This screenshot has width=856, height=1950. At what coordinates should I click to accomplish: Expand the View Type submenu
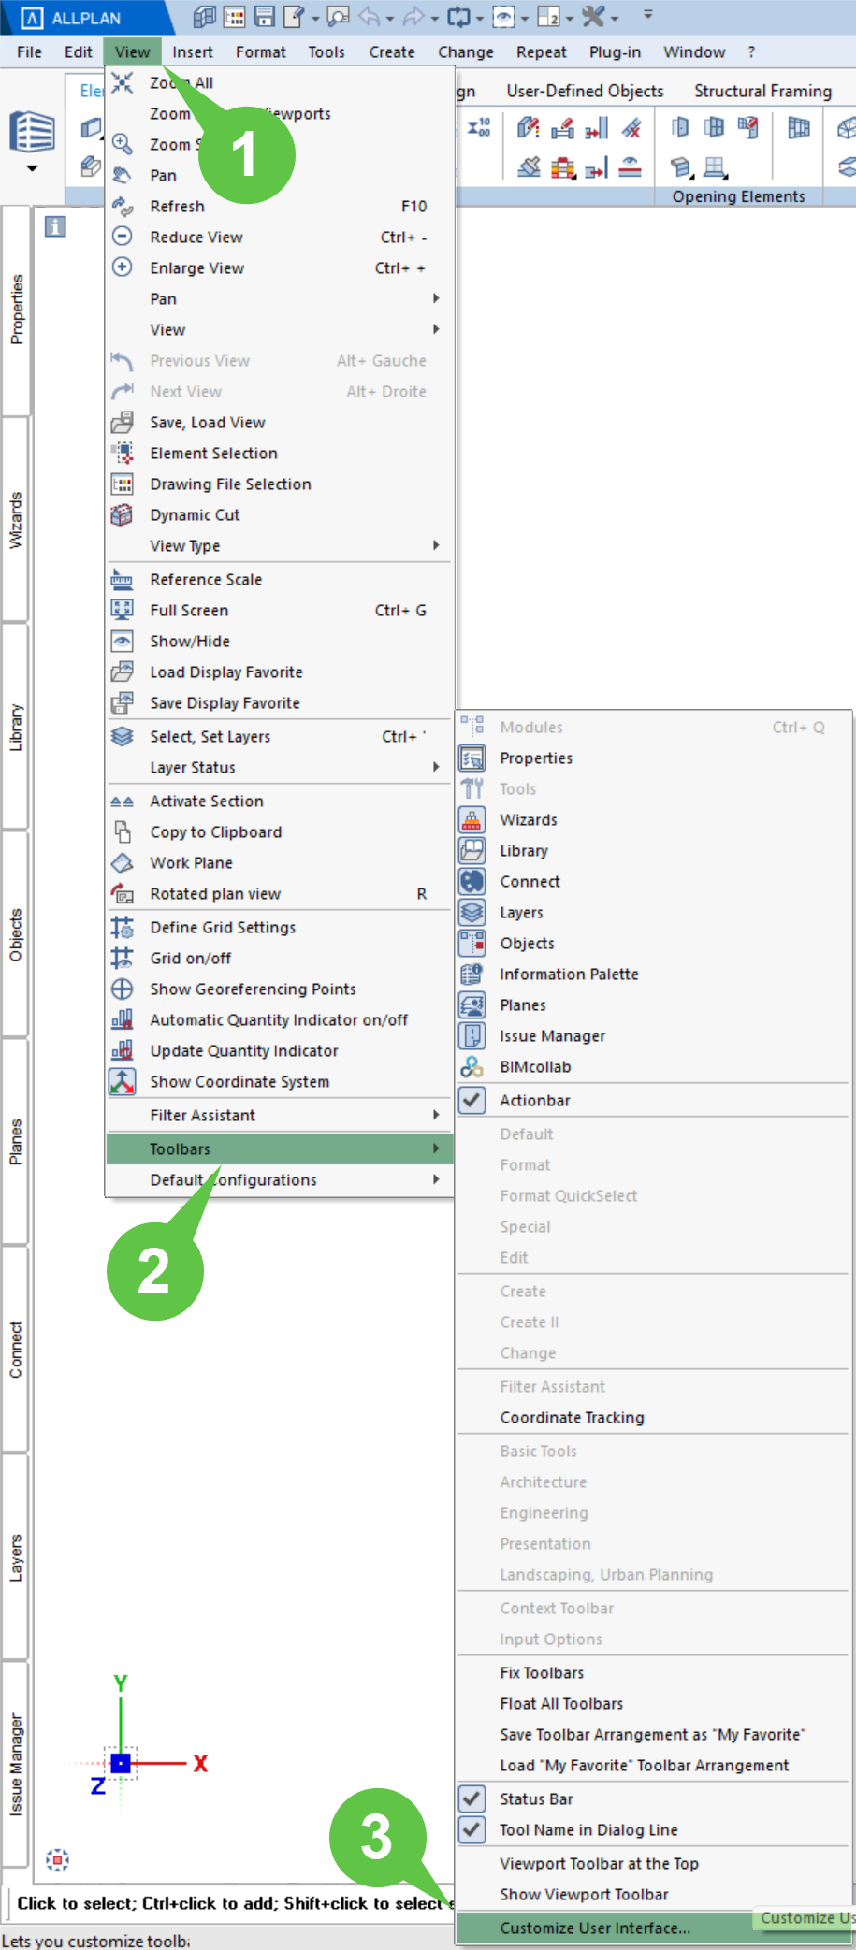click(280, 545)
